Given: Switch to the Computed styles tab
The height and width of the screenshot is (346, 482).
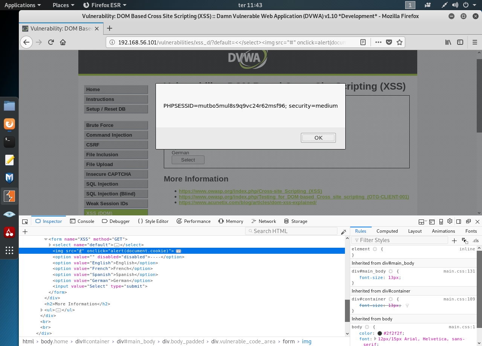Looking at the screenshot, I should pyautogui.click(x=387, y=231).
